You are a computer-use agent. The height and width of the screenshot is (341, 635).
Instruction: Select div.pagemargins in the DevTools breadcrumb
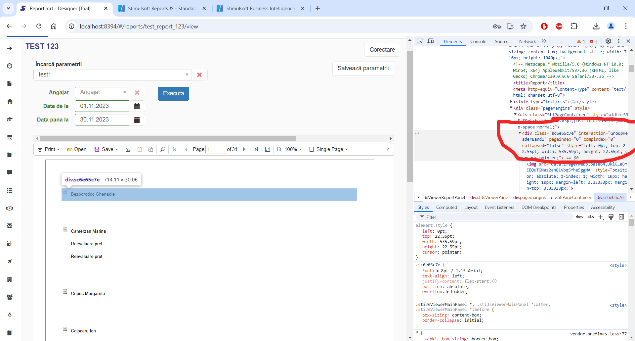(x=529, y=198)
